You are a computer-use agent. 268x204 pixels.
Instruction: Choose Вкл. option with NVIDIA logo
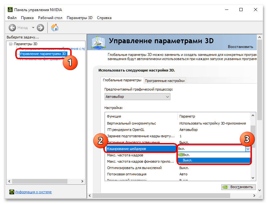click(214, 155)
